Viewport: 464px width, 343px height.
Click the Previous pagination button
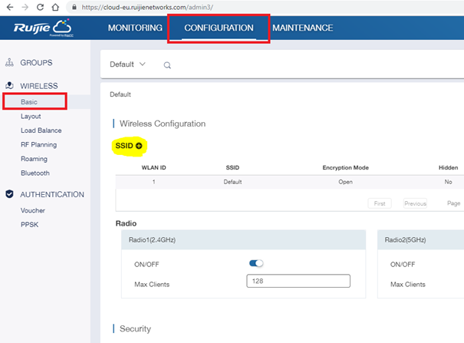point(414,203)
